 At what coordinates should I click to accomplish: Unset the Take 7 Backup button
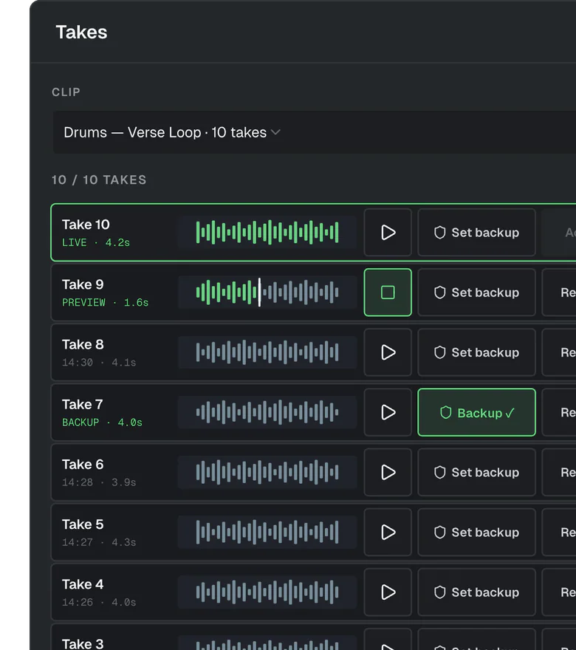(476, 412)
